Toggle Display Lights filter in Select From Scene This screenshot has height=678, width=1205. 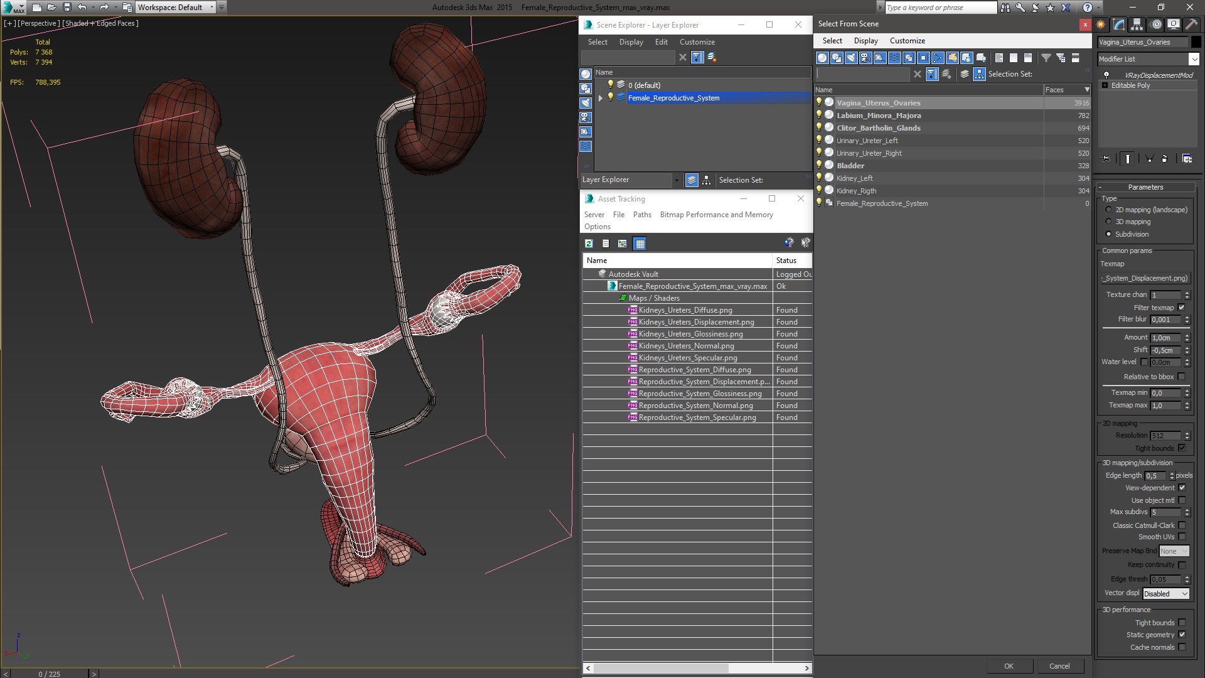[x=851, y=58]
